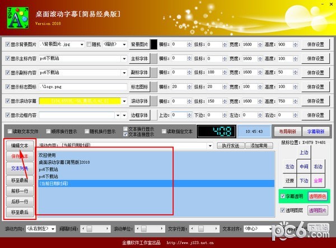Toggle the 文本连接显示 checkbox
Image resolution: width=336 pixels, height=248 pixels.
tap(125, 134)
